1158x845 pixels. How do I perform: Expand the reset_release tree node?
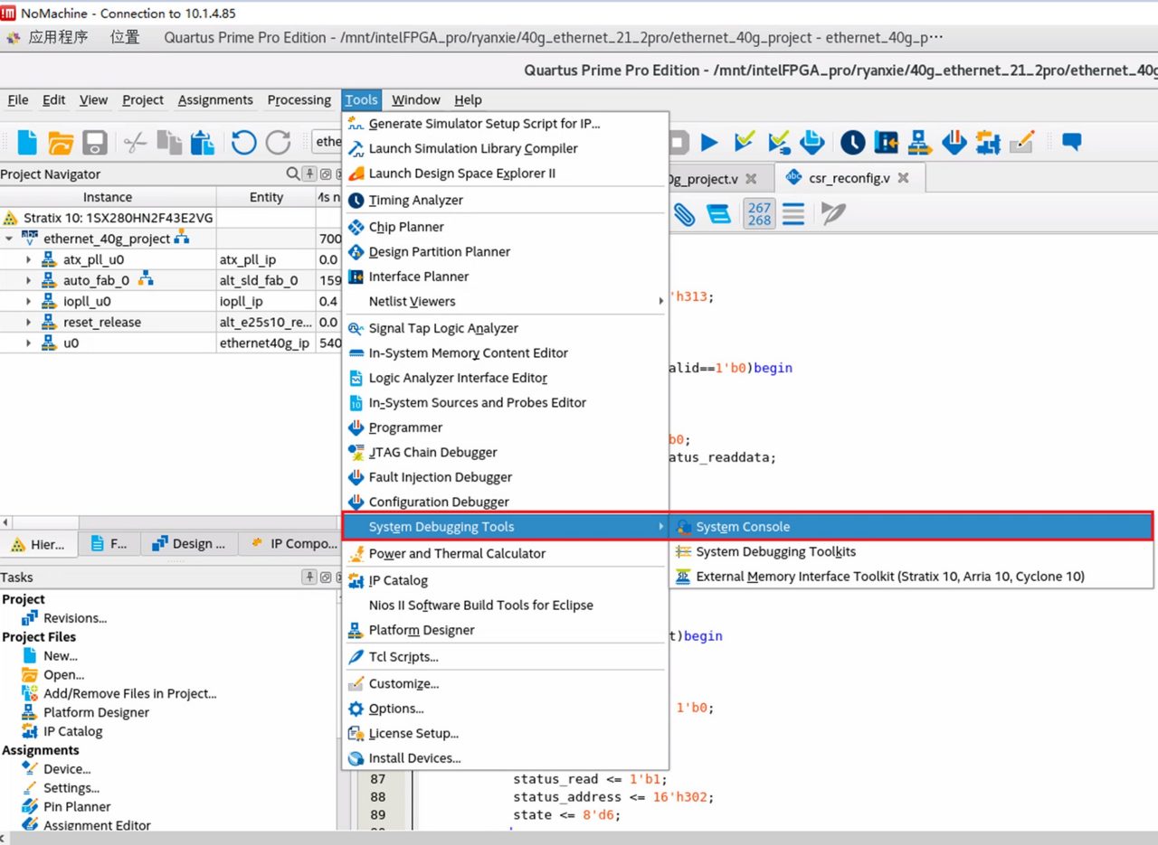[28, 322]
